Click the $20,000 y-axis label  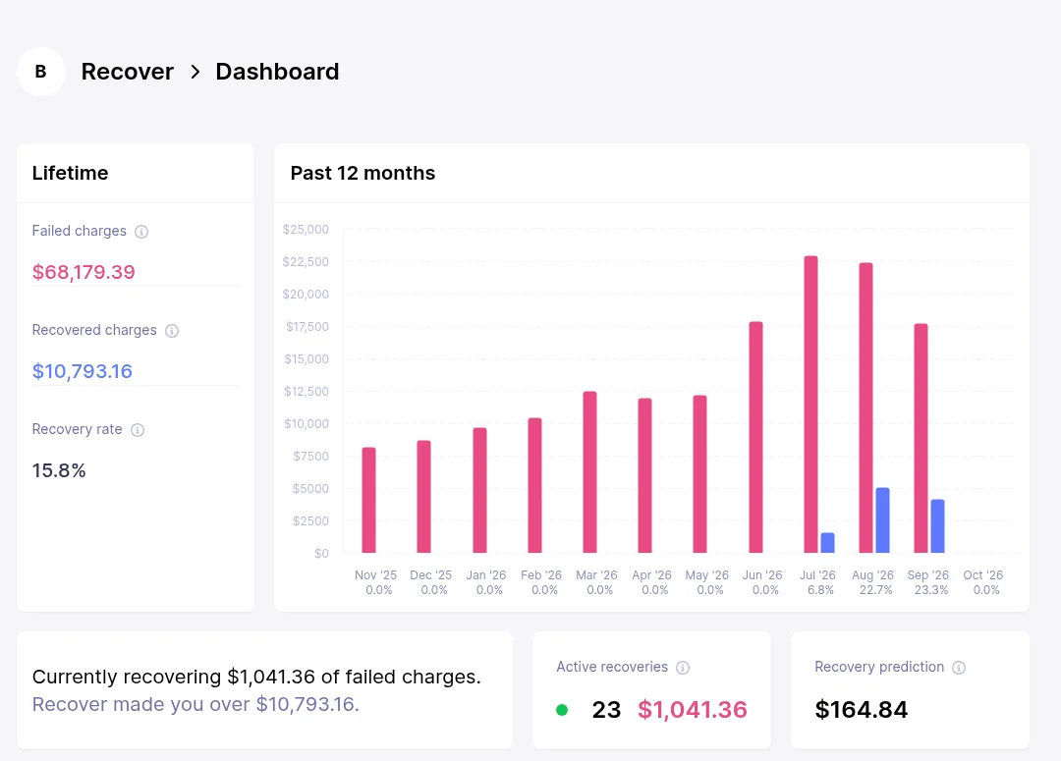tap(306, 295)
